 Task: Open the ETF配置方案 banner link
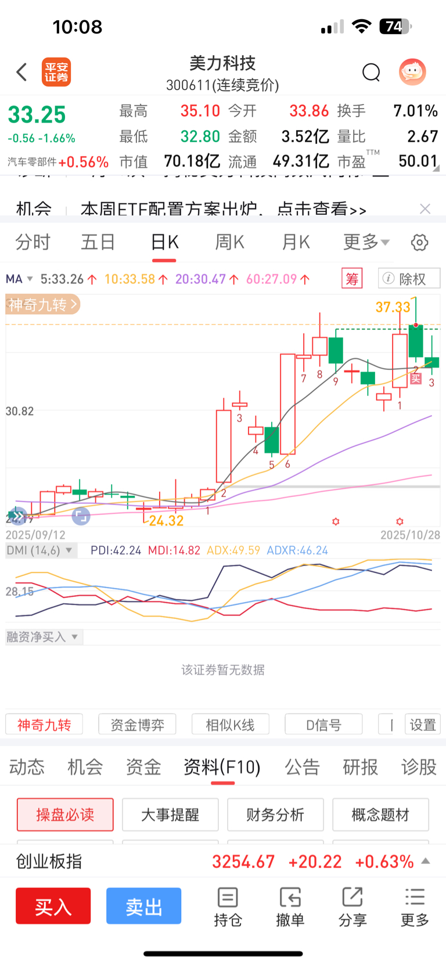[x=223, y=209]
